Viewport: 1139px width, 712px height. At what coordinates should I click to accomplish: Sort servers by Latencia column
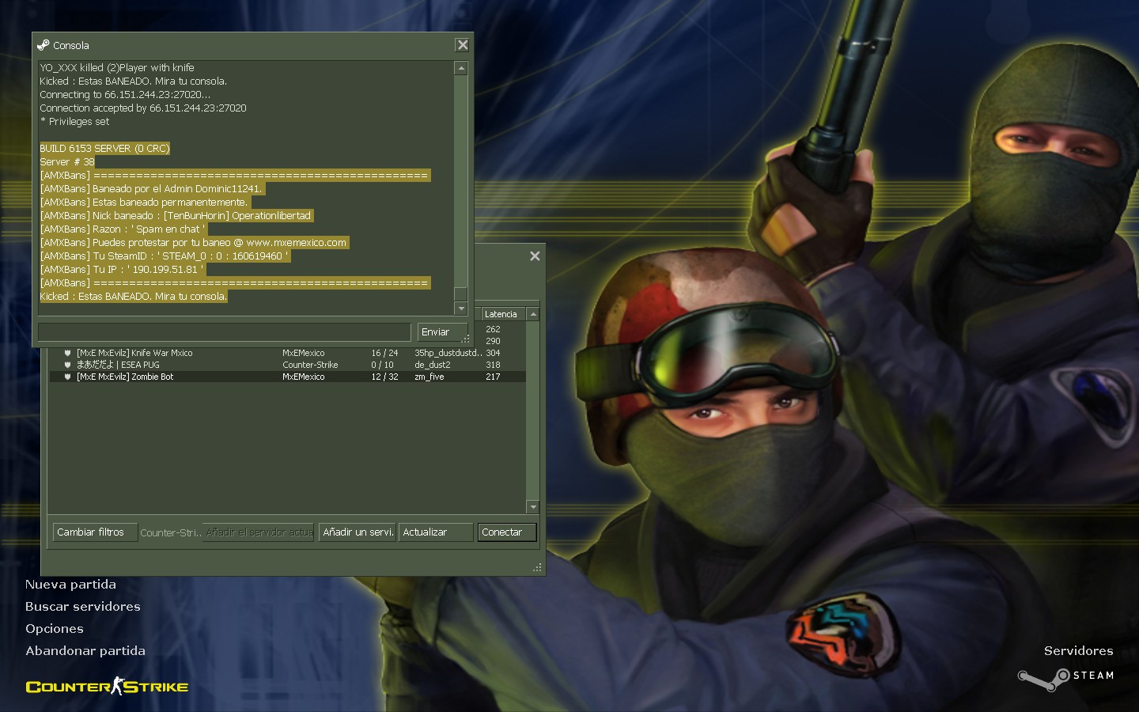(x=503, y=314)
